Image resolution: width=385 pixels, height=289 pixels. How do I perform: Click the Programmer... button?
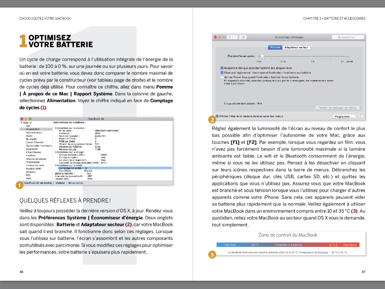click(x=343, y=116)
